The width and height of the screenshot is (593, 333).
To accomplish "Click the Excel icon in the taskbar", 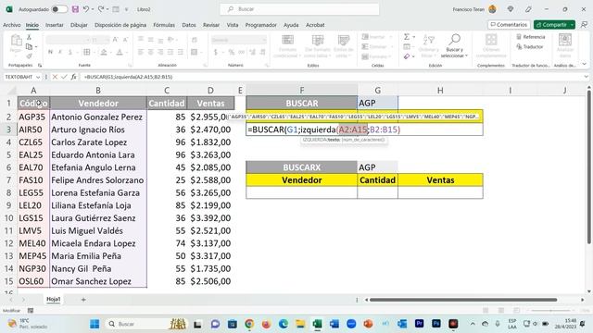I will tap(317, 324).
